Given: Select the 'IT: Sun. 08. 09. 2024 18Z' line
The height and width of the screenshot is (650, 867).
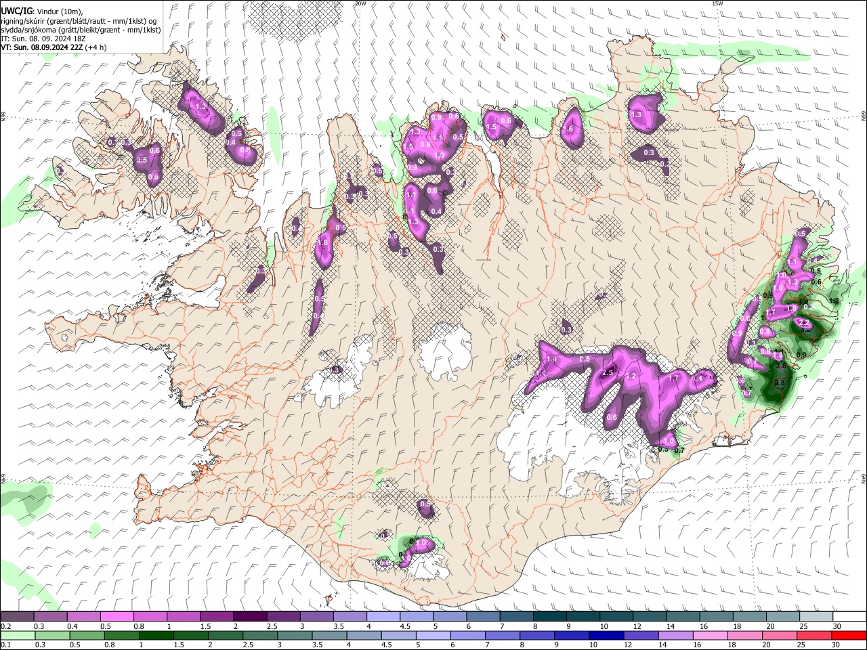Looking at the screenshot, I should tap(43, 39).
